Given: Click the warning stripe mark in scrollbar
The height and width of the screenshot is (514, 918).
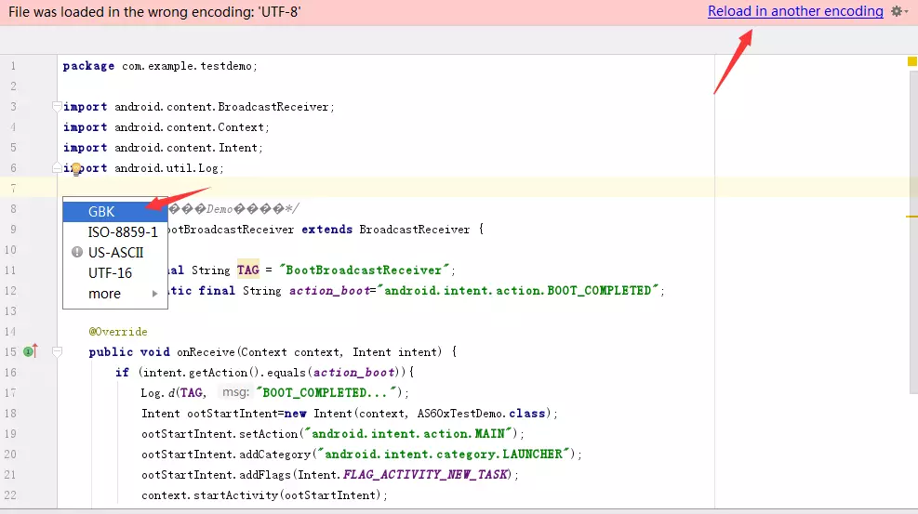Looking at the screenshot, I should coord(911,217).
